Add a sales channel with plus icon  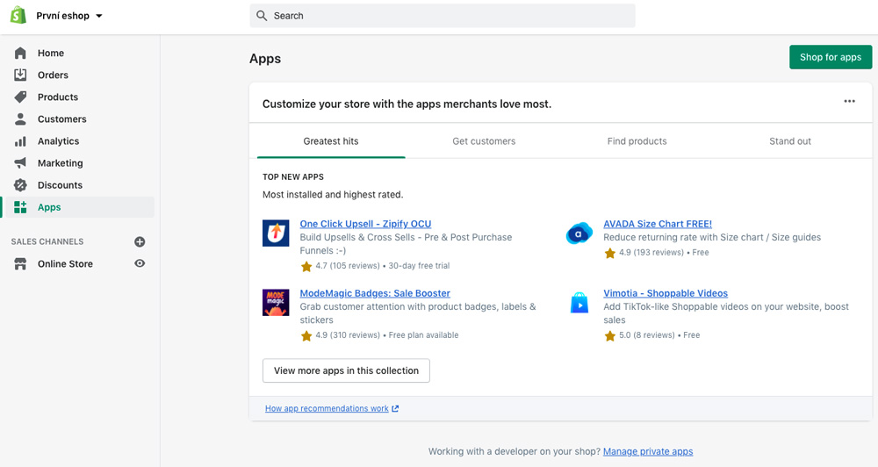coord(140,242)
